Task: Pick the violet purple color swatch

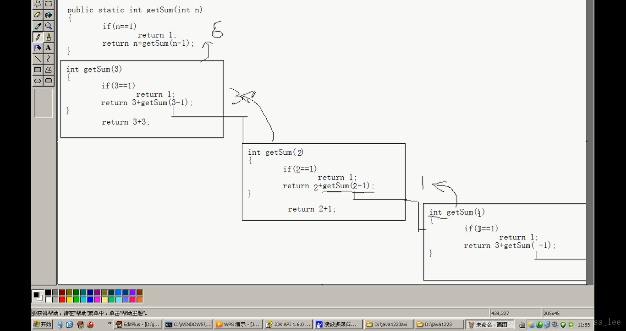Action: [132, 293]
